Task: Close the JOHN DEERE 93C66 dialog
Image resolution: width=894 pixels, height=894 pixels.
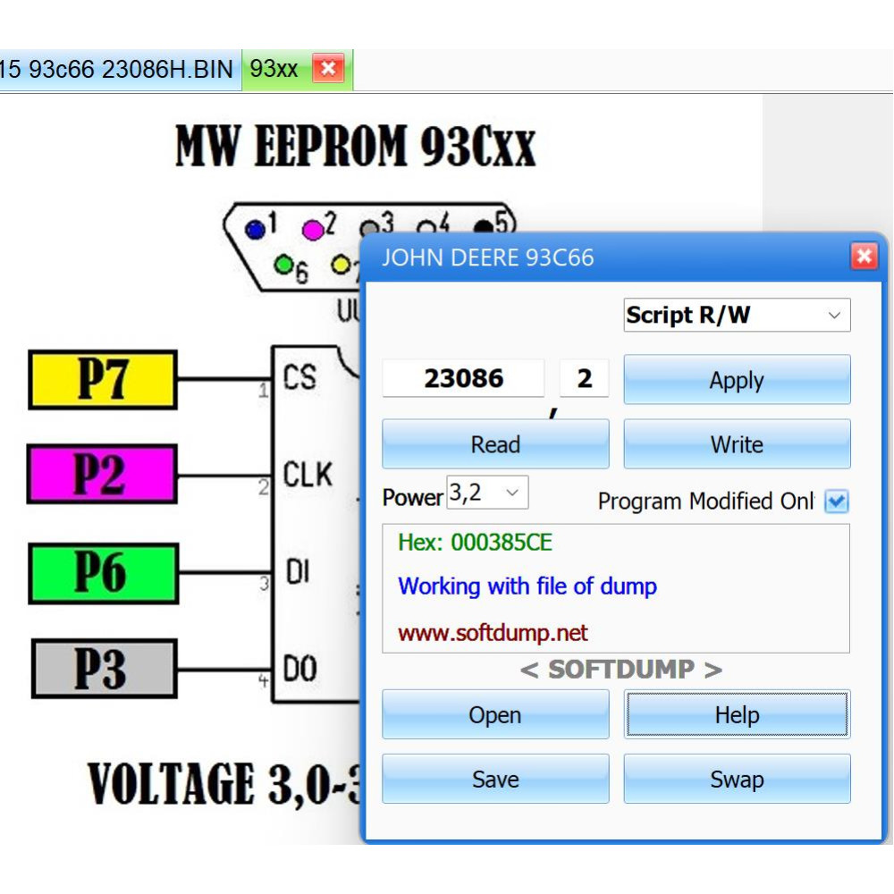Action: (x=864, y=256)
